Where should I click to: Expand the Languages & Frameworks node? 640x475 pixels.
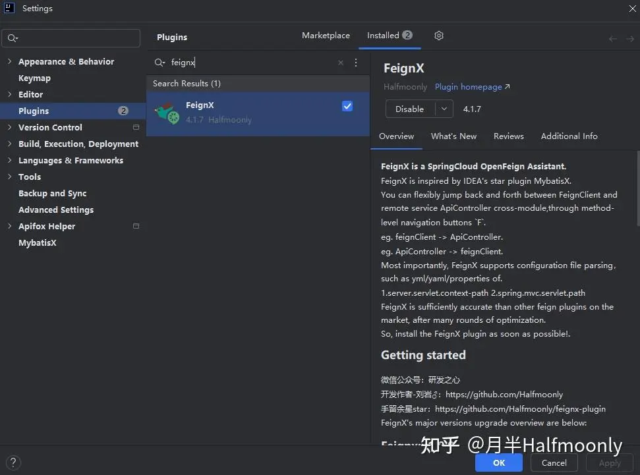pos(9,160)
